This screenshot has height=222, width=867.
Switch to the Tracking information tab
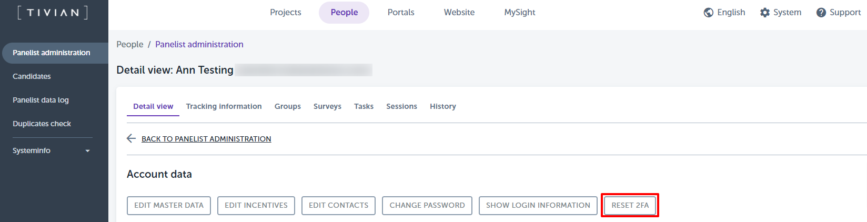[x=224, y=106]
